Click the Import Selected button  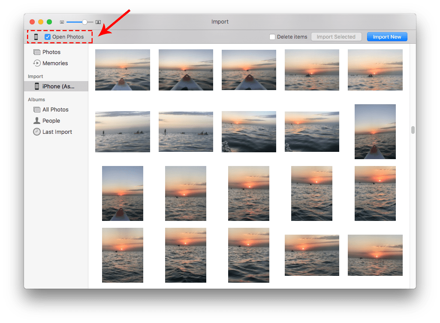click(336, 37)
